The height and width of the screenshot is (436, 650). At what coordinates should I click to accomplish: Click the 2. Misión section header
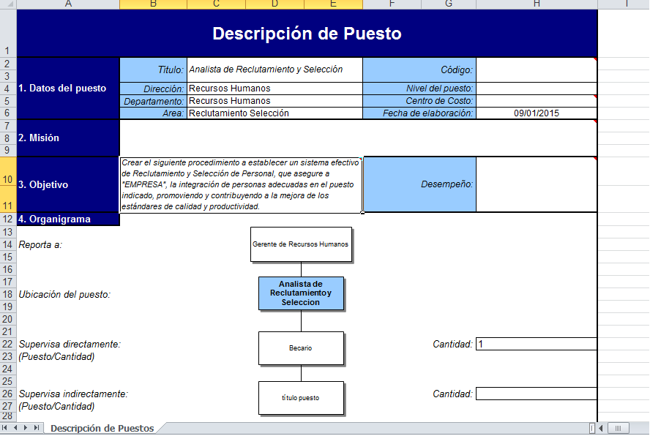[68, 138]
